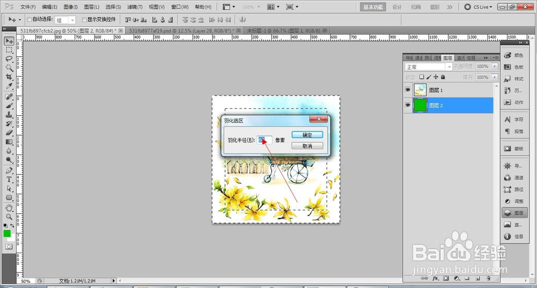Open the 字符 character panel
Viewport: 537px width, 288px height.
pos(514,120)
